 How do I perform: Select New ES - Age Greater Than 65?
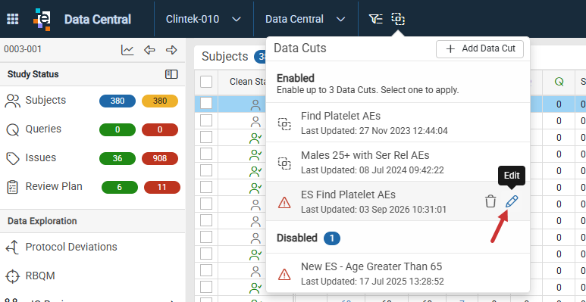(x=398, y=273)
